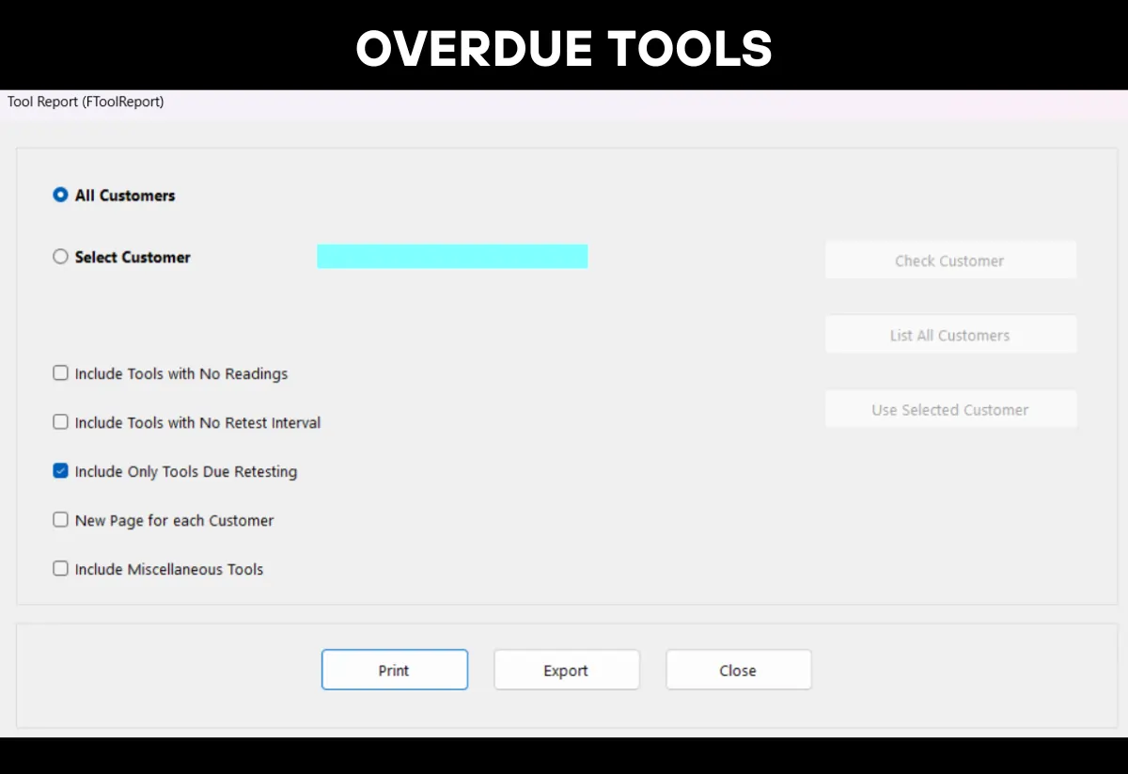
Task: Select the "All Customers" radio button
Action: [x=60, y=195]
